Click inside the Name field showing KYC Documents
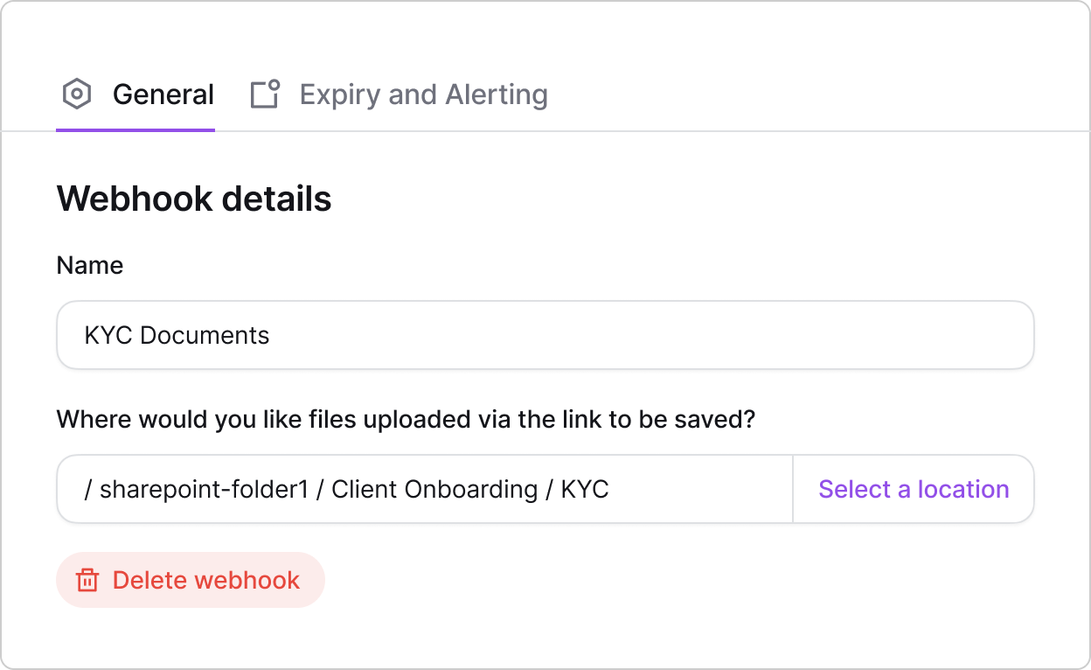Screen dimensions: 1091x670 coord(545,335)
